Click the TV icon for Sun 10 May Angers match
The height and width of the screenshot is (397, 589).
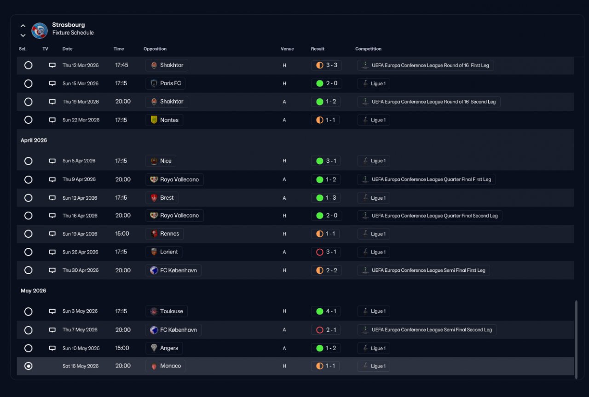point(52,348)
